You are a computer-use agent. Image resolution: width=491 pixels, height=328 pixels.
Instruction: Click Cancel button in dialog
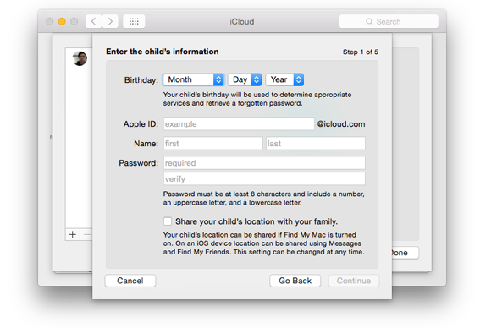(130, 281)
